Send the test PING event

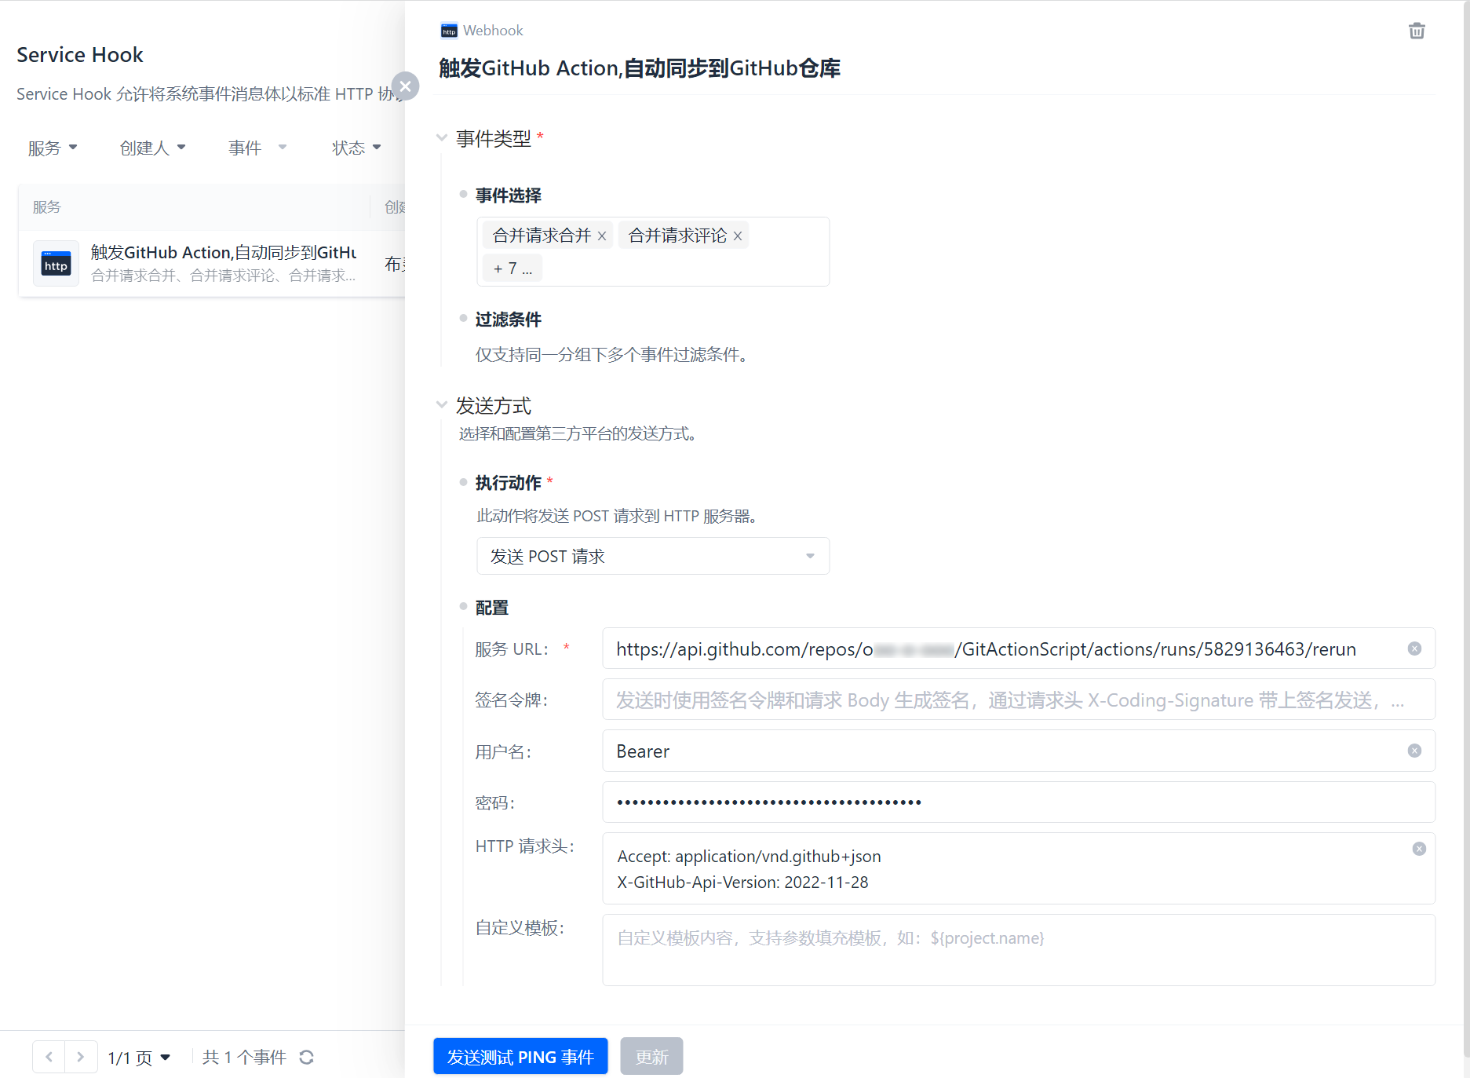click(x=520, y=1057)
